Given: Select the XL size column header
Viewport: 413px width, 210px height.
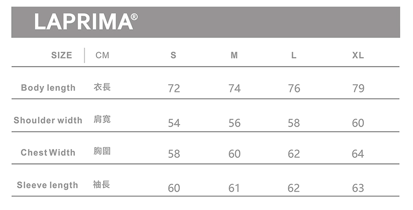Looking at the screenshot, I should click(358, 55).
